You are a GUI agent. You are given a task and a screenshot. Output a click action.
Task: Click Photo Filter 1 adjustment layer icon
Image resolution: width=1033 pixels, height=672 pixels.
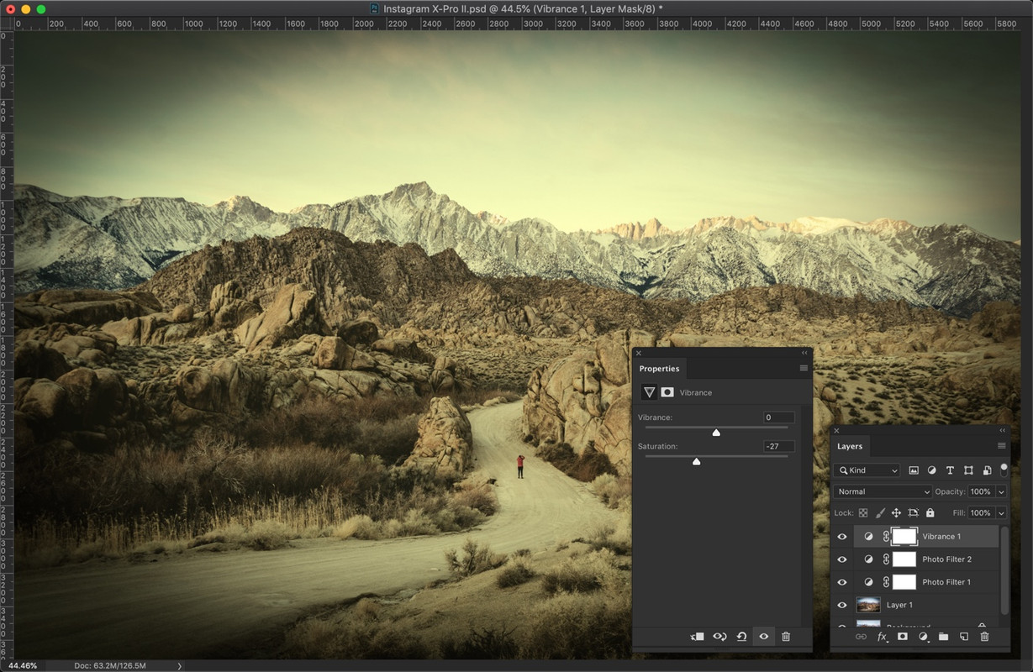pyautogui.click(x=868, y=581)
